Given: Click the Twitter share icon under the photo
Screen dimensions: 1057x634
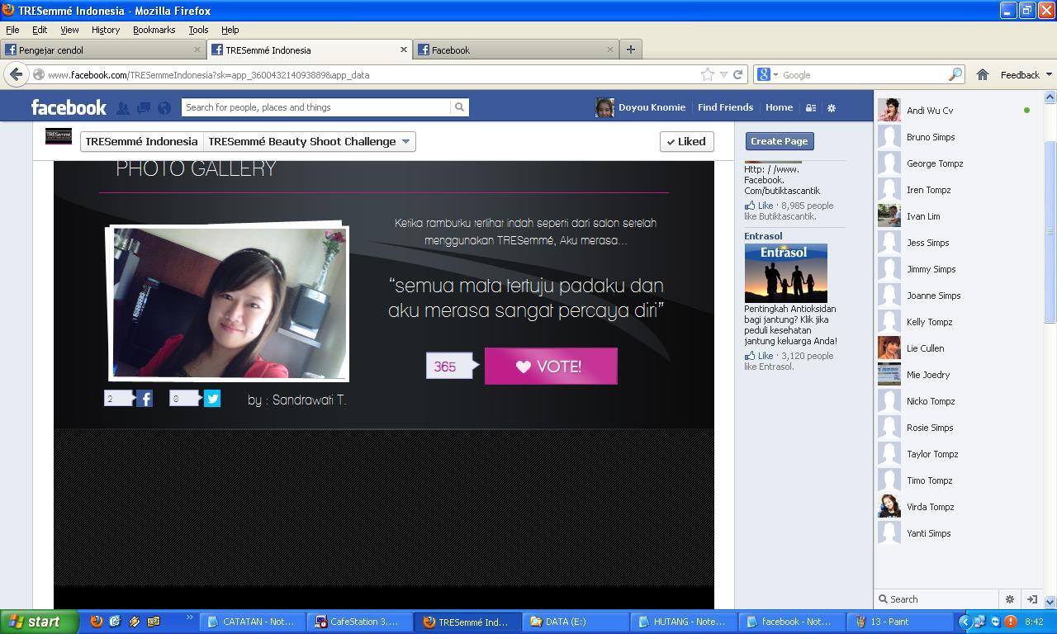Looking at the screenshot, I should point(212,399).
